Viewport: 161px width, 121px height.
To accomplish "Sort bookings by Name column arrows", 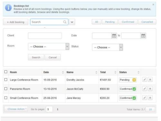I will coord(96,72).
